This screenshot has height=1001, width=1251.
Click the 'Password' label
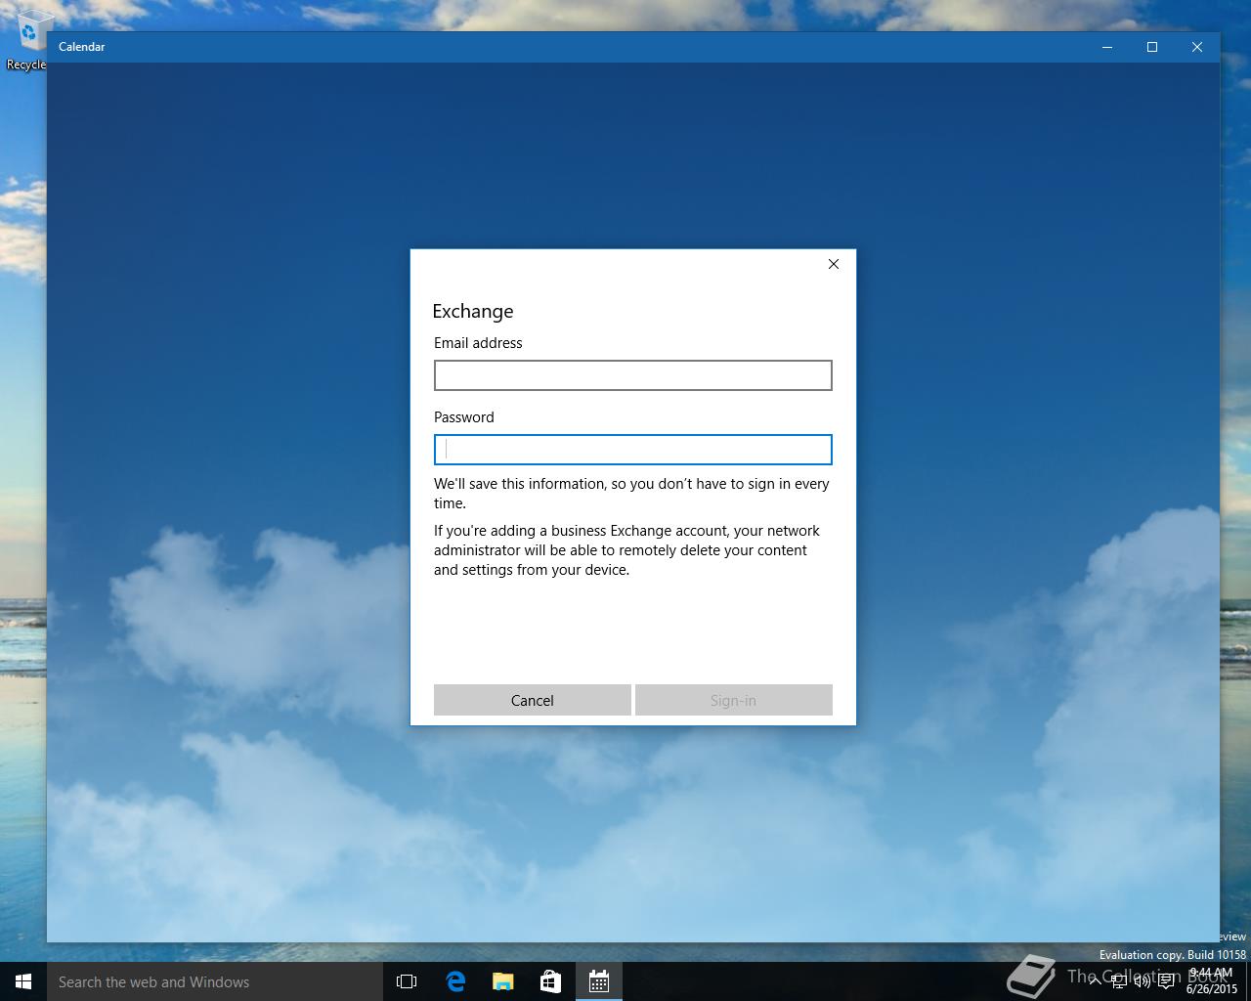(464, 417)
